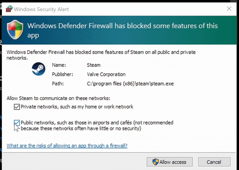239x170 pixels.
Task: Toggle the Public networks checkbox
Action: click(16, 123)
